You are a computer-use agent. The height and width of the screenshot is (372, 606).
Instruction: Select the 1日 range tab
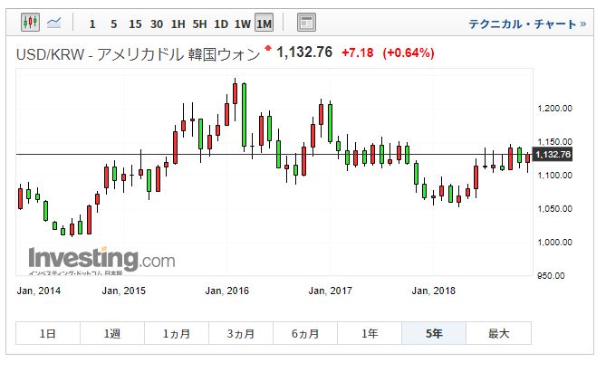(48, 334)
